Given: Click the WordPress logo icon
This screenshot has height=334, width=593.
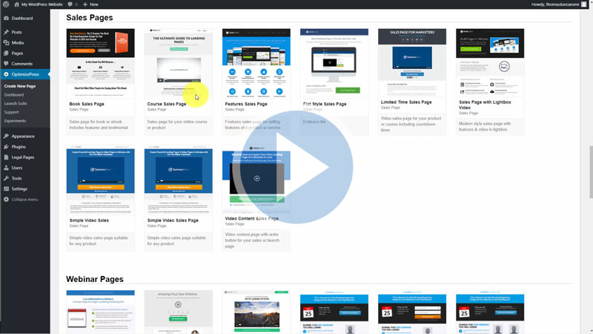Looking at the screenshot, I should tap(5, 4).
